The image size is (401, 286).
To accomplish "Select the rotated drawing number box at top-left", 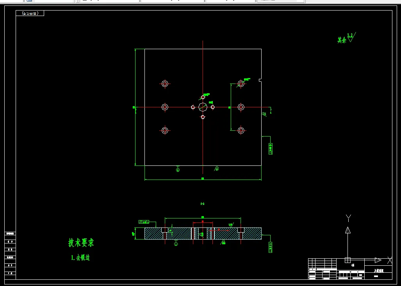I will point(30,13).
